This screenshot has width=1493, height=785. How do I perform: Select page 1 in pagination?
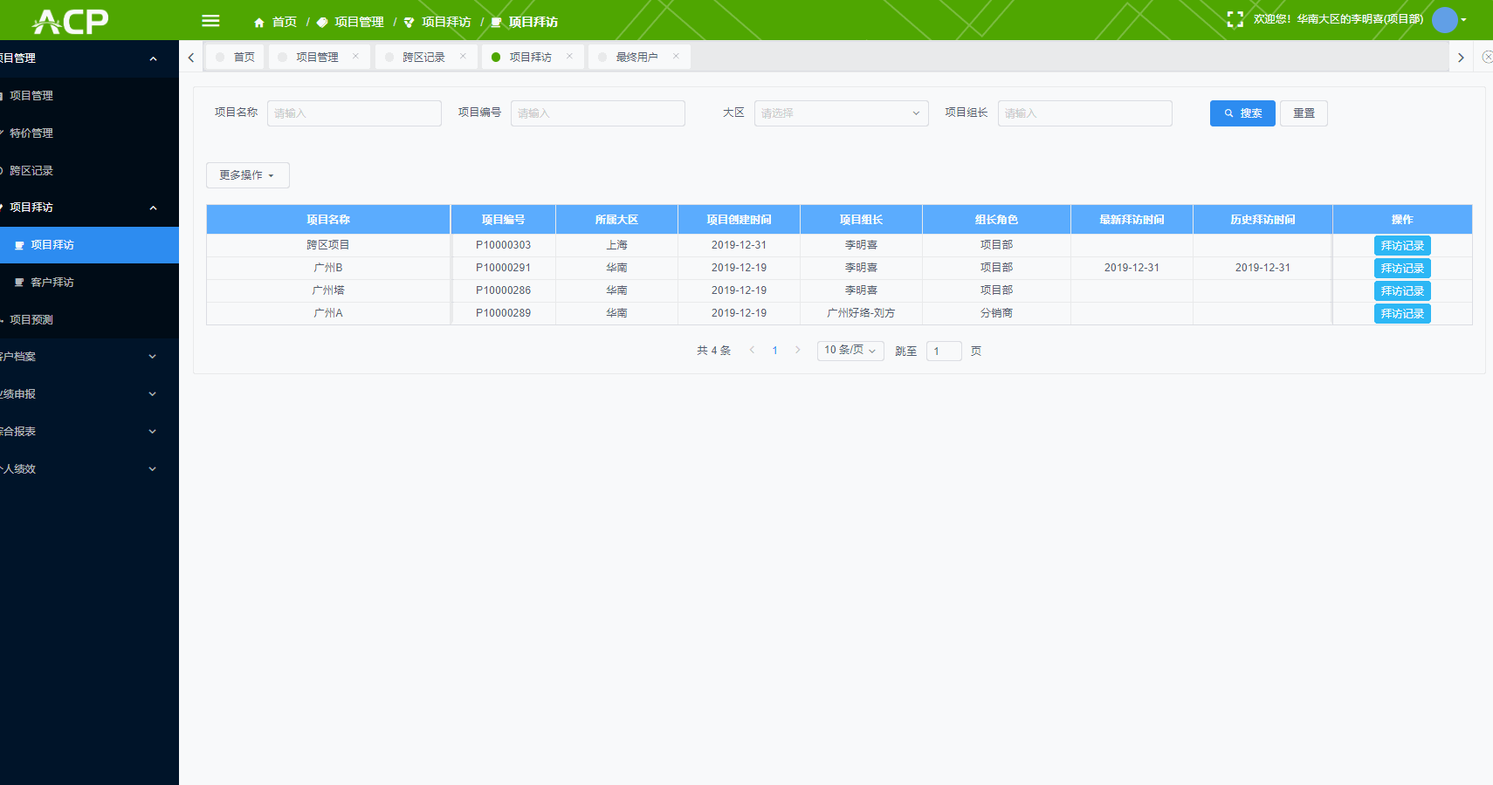tap(774, 351)
